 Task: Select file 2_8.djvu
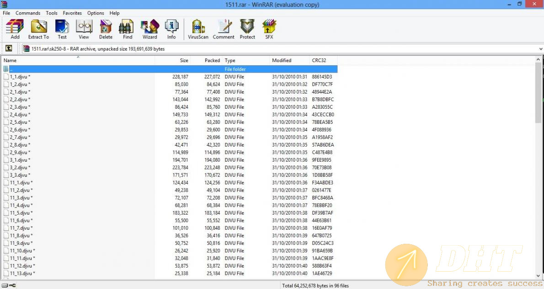click(20, 145)
